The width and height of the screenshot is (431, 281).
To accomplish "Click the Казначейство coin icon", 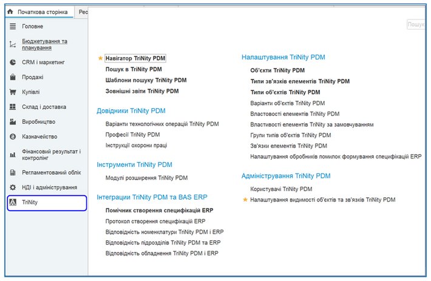I will (x=13, y=137).
